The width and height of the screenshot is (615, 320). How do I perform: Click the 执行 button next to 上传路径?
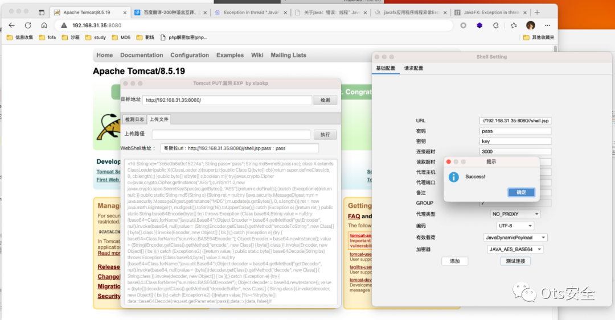tap(325, 135)
